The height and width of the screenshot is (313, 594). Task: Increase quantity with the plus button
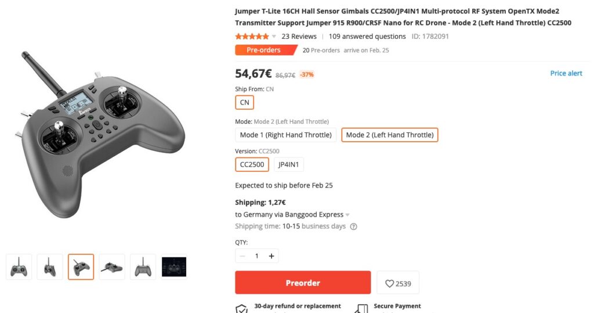click(x=271, y=256)
